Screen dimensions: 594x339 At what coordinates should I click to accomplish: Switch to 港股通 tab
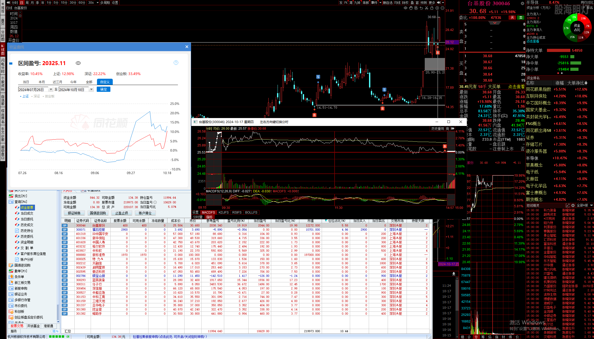[48, 326]
